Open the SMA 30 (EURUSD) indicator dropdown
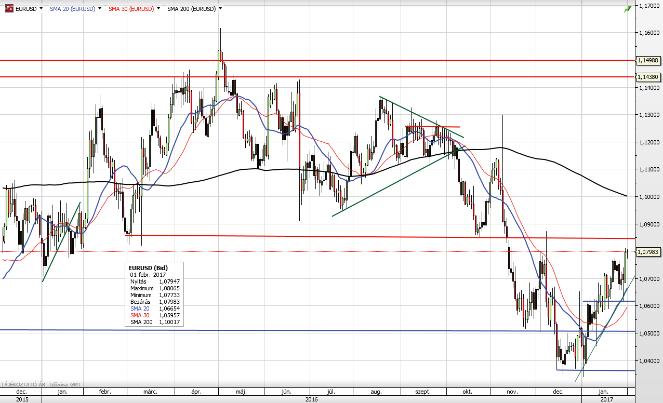Screen dimensions: 663x403 [x=158, y=9]
